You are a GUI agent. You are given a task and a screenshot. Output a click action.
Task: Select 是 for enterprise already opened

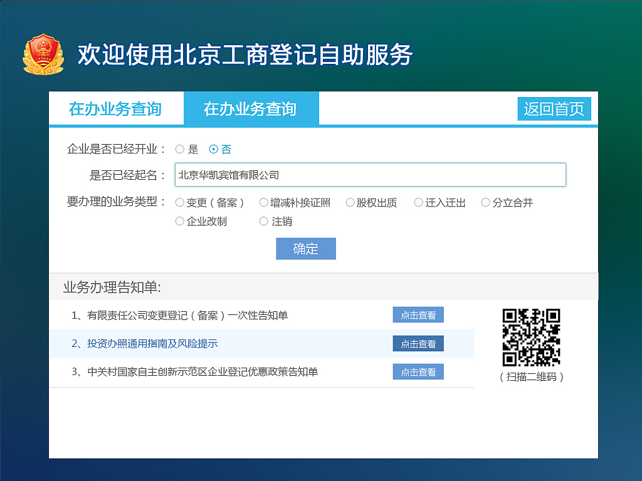pyautogui.click(x=181, y=149)
